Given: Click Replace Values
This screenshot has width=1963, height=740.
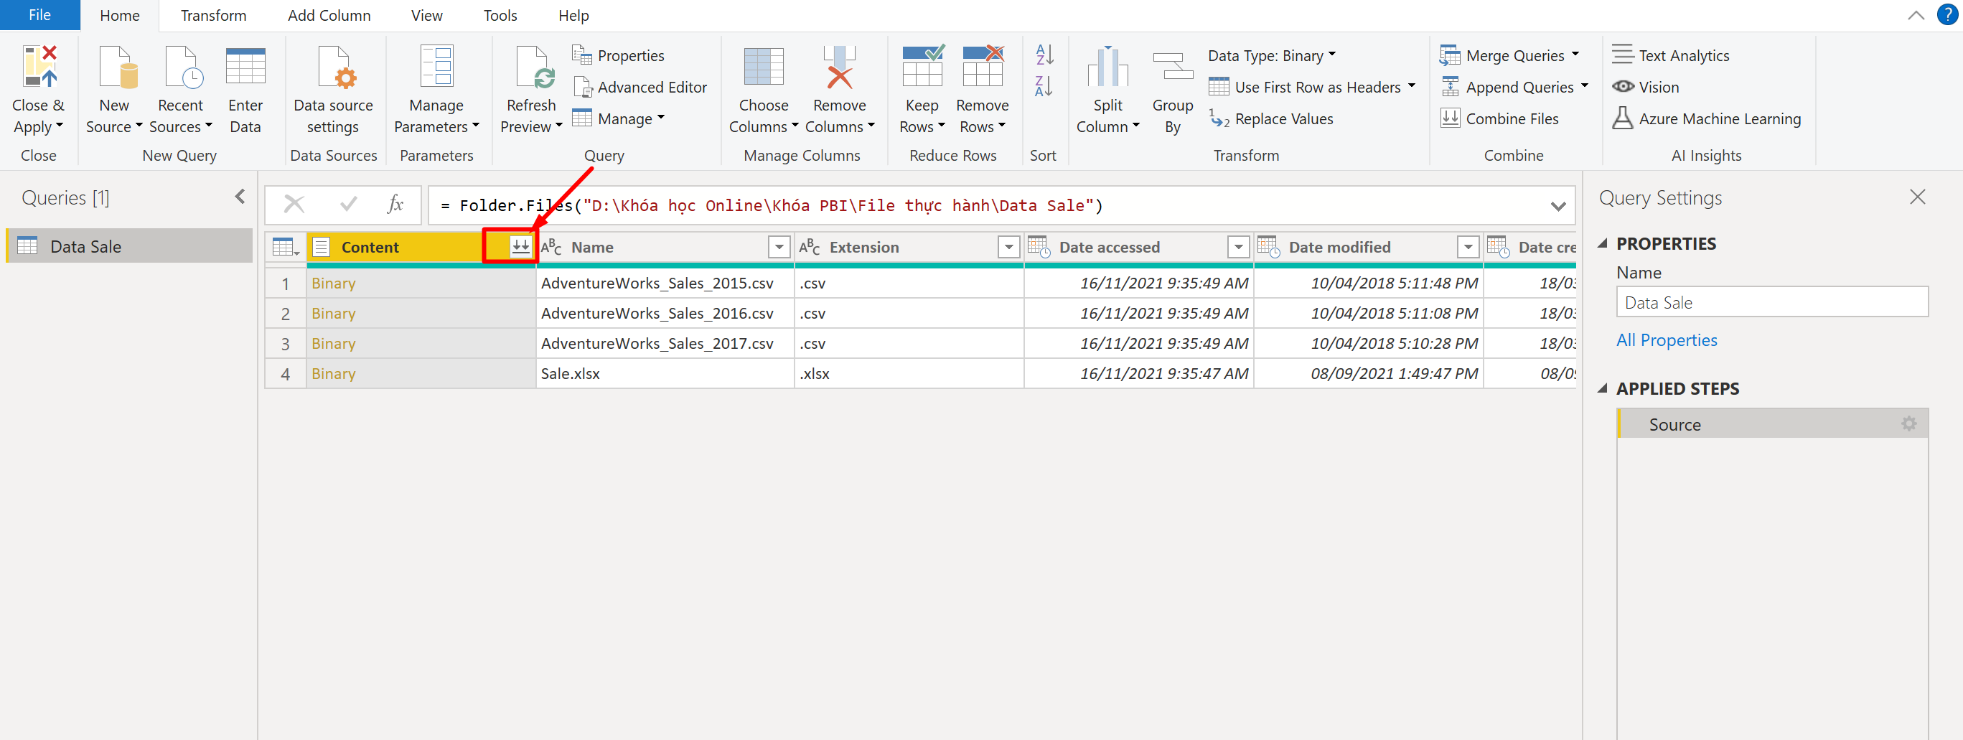Looking at the screenshot, I should [1271, 119].
